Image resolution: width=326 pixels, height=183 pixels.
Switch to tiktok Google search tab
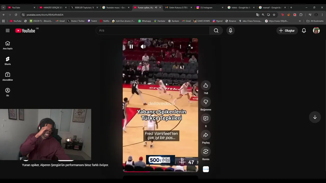[241, 8]
